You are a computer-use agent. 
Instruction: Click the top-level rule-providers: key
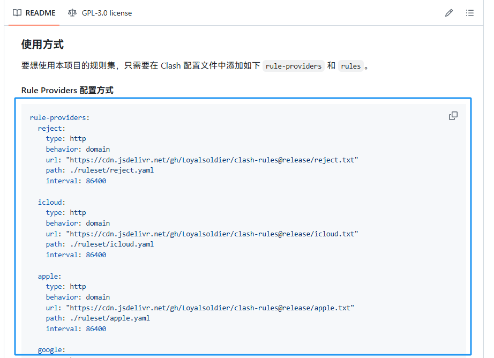(x=59, y=117)
